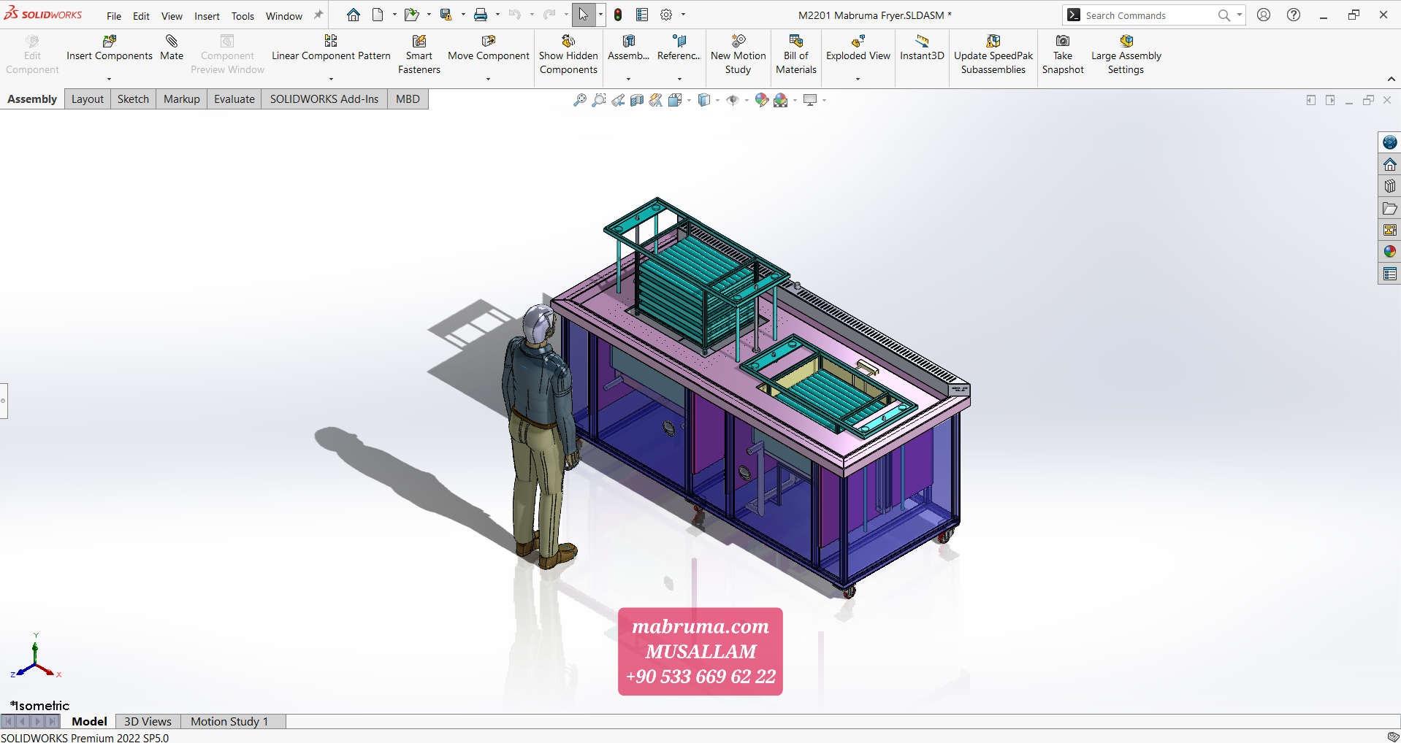Click Update SpeedPak Subassemblies
1401x743 pixels.
click(x=993, y=55)
